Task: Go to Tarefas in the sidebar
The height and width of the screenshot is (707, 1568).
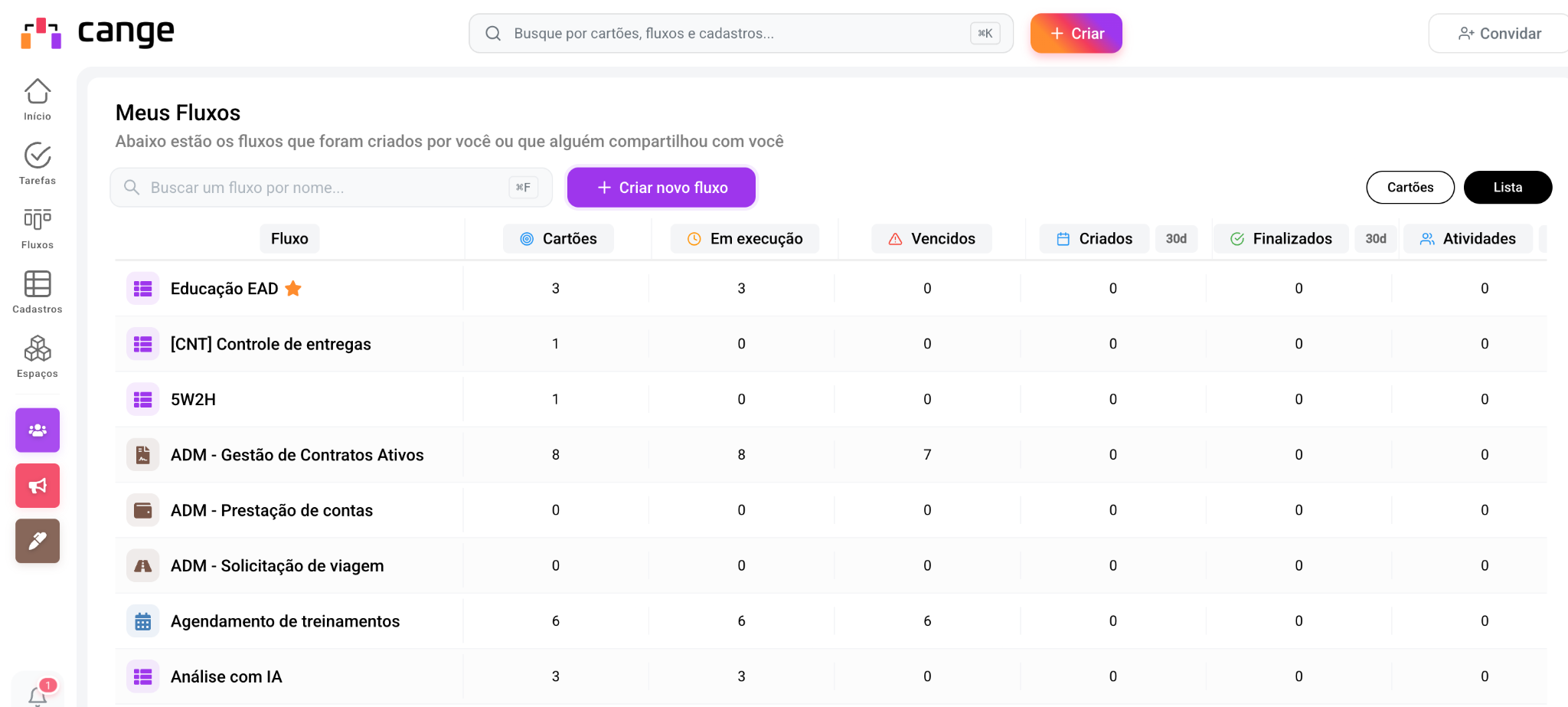Action: [x=37, y=164]
